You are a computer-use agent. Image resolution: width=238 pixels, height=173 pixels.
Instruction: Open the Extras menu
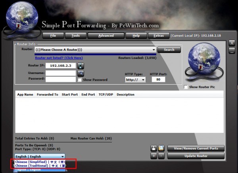click(x=159, y=36)
